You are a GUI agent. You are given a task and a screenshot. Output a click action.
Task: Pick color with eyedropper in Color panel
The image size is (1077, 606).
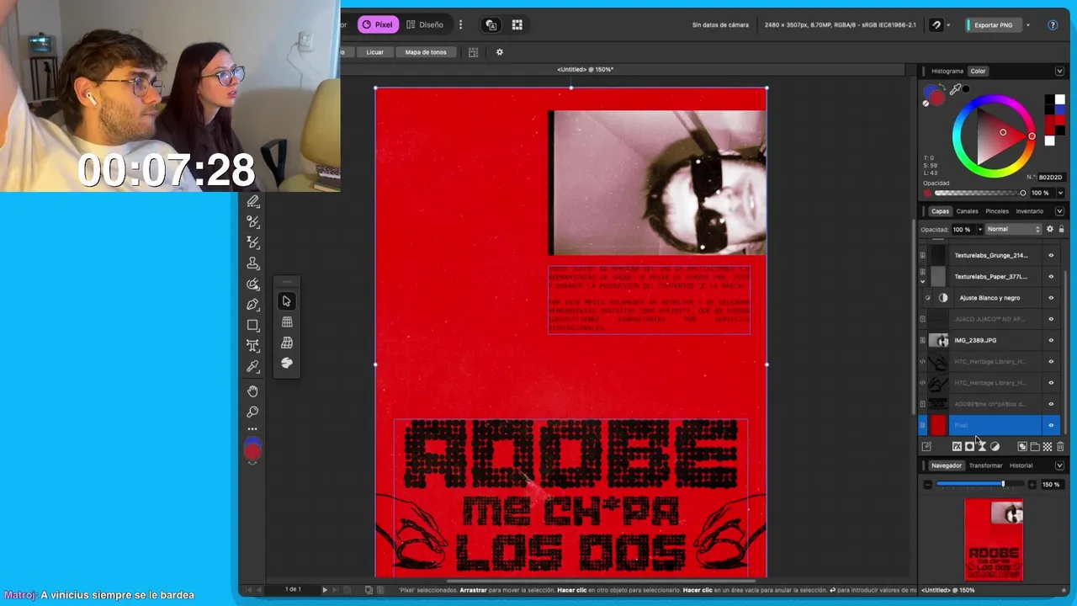[955, 89]
